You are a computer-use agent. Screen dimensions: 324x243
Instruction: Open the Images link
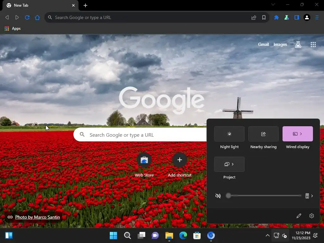(x=280, y=44)
